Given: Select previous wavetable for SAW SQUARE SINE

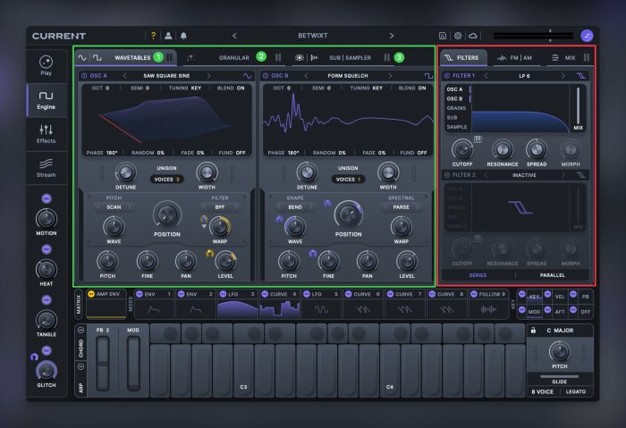Looking at the screenshot, I should [x=124, y=76].
